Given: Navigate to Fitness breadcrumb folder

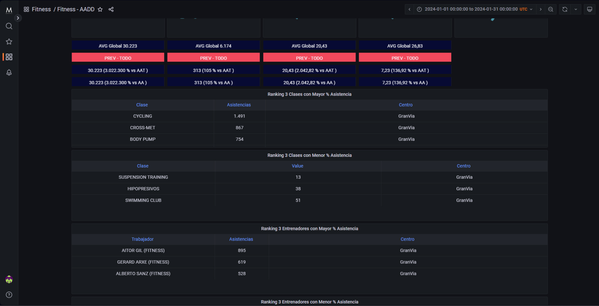Looking at the screenshot, I should 41,9.
